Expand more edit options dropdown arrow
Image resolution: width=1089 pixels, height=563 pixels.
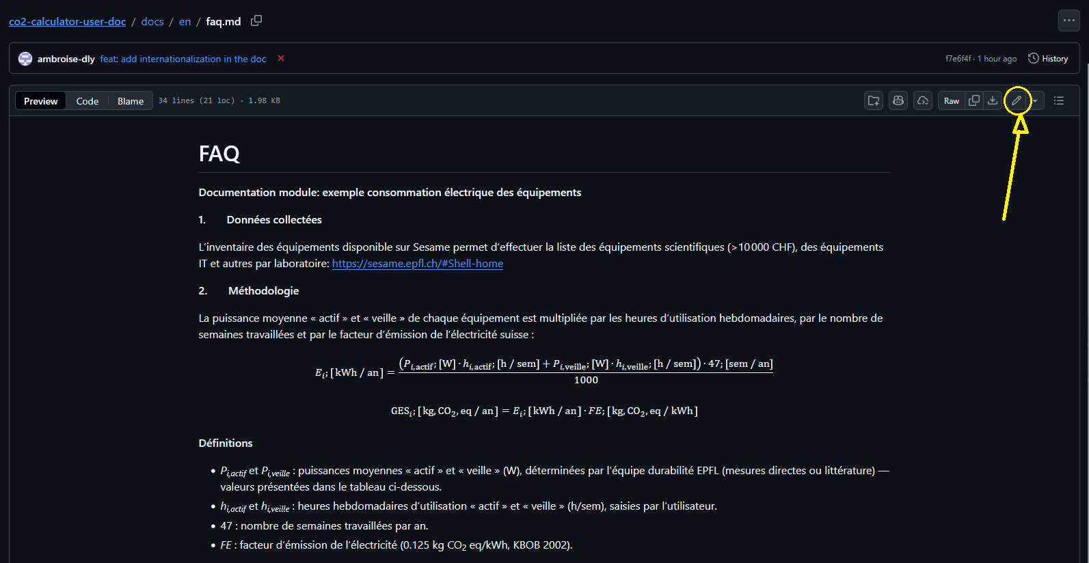point(1036,100)
